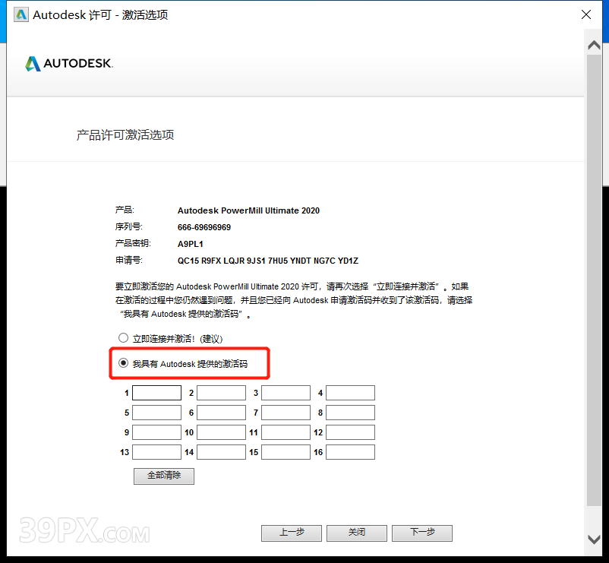Click activation code field 5

click(157, 413)
